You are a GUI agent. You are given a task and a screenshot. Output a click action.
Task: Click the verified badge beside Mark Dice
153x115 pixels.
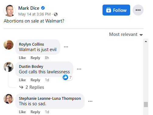click(x=43, y=8)
